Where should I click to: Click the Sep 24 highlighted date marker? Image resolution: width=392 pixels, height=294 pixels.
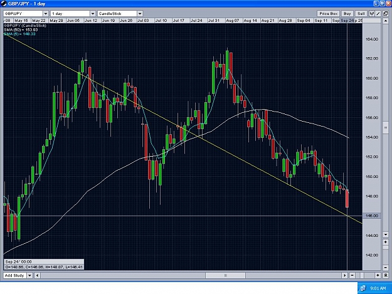347,21
